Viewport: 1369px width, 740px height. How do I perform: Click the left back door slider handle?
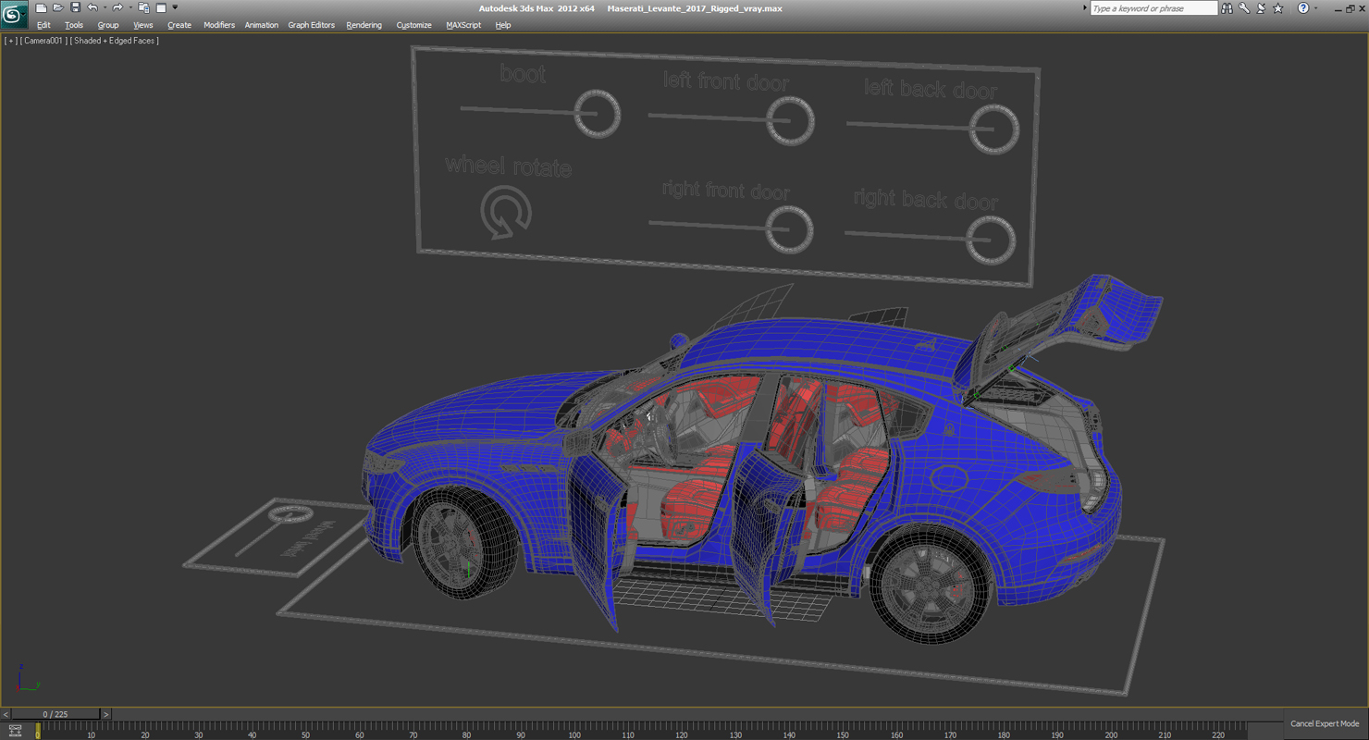point(994,129)
